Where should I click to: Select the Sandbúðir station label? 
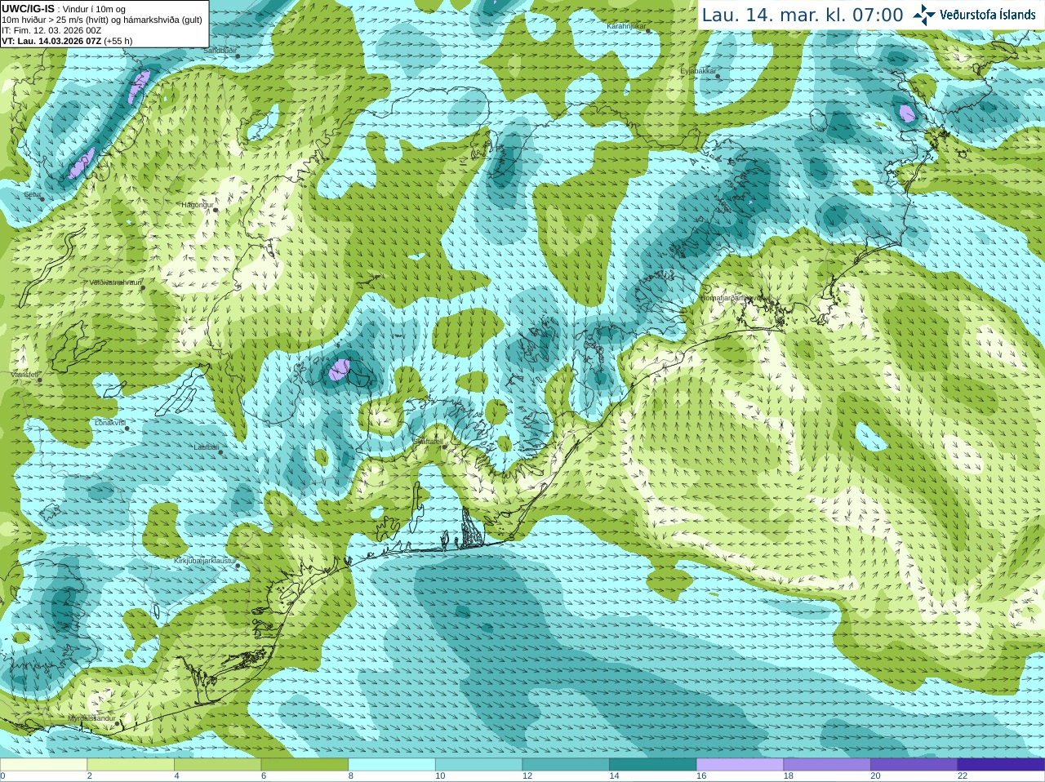220,50
